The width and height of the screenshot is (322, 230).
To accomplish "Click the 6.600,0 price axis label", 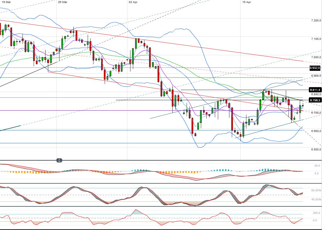I will 316,131.
